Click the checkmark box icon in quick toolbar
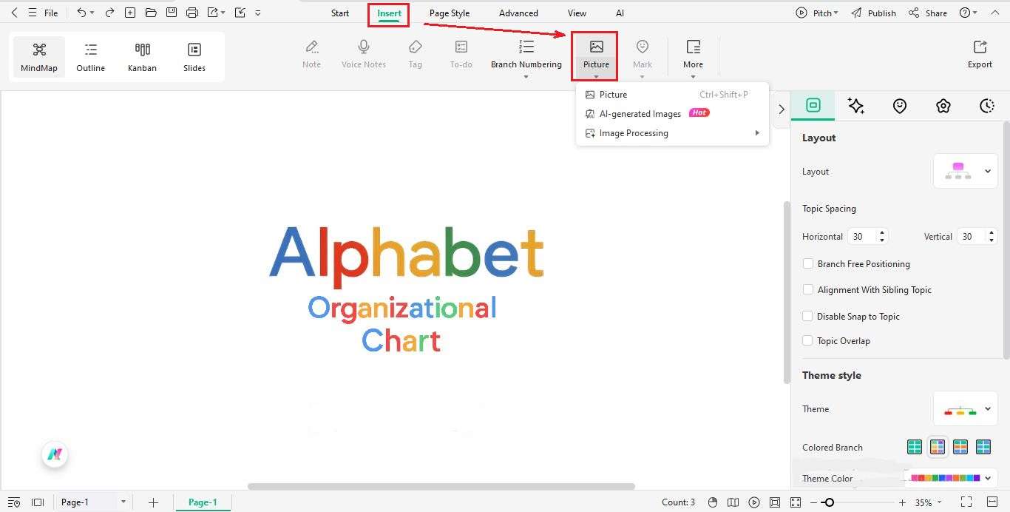The width and height of the screenshot is (1010, 512). [240, 13]
